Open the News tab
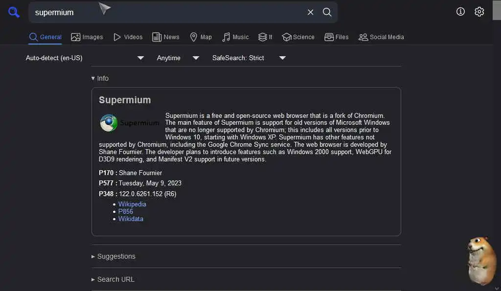This screenshot has width=501, height=291. (x=165, y=37)
